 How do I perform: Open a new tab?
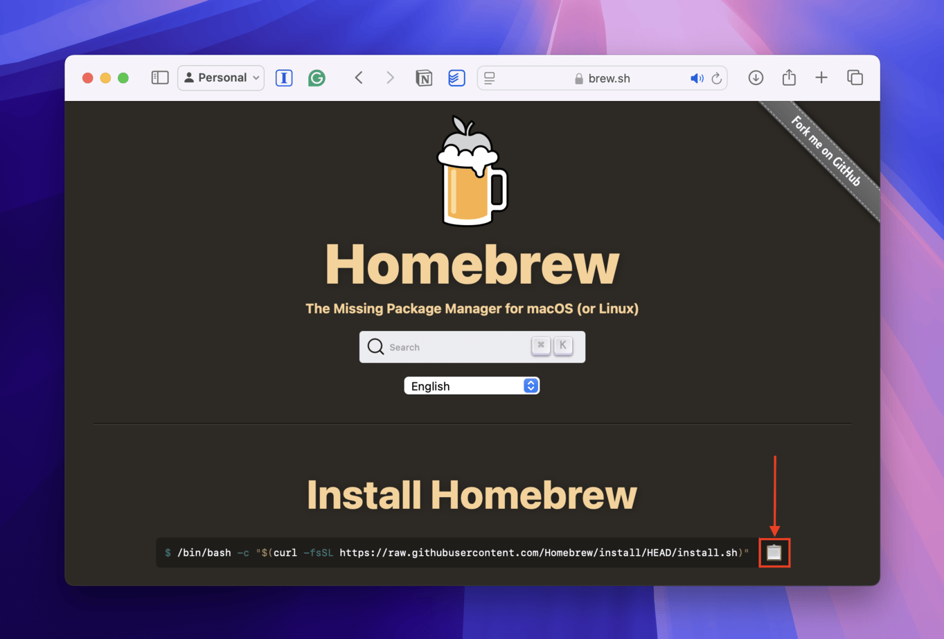821,78
